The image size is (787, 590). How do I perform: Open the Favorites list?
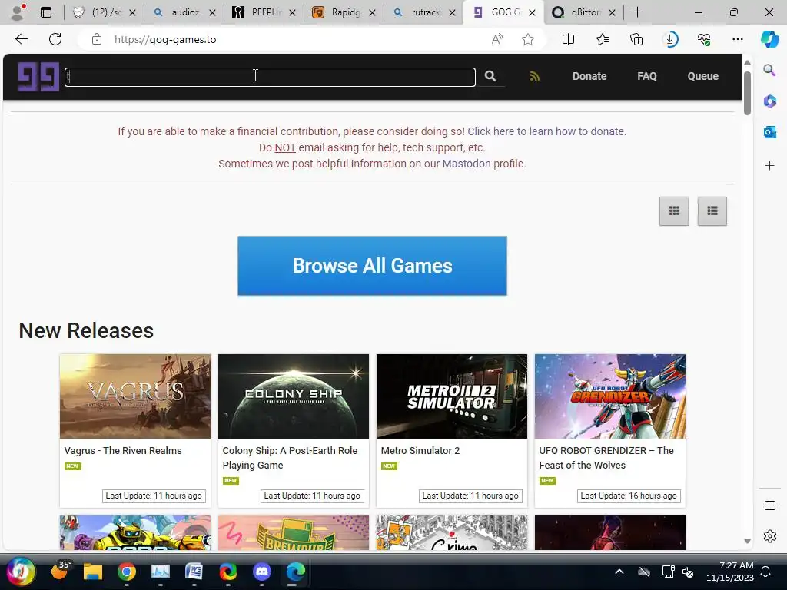[603, 39]
